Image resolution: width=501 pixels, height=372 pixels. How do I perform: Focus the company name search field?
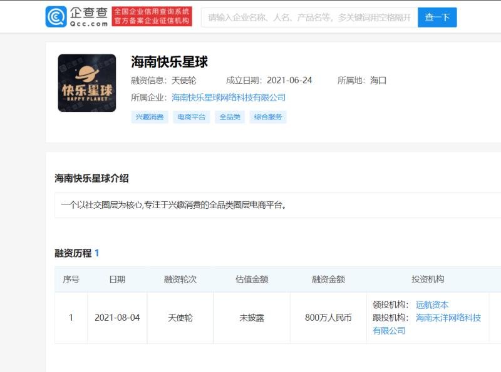pos(309,18)
